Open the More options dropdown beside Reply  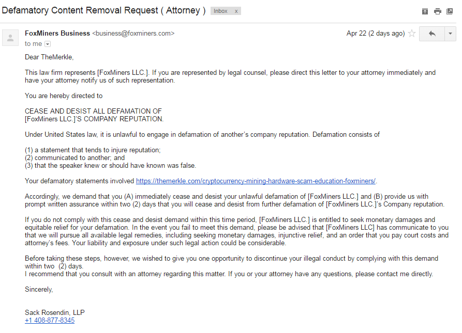(x=450, y=34)
